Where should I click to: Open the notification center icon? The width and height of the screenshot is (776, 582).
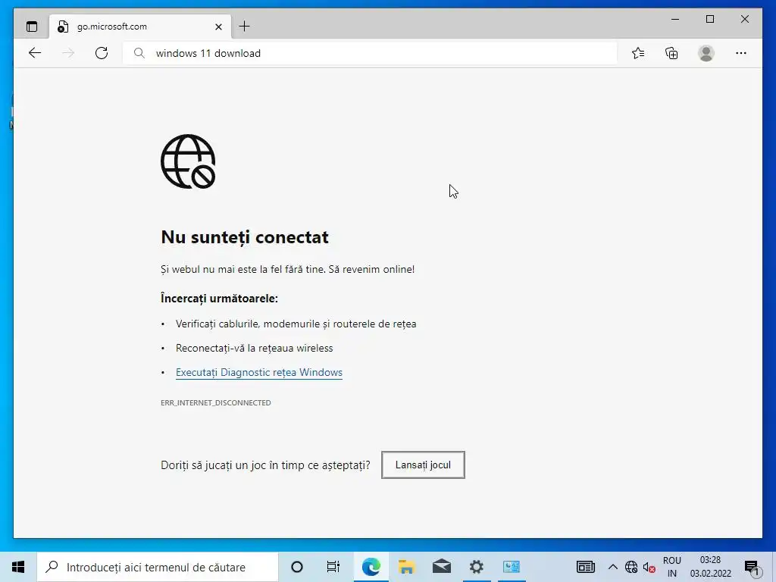click(x=752, y=568)
